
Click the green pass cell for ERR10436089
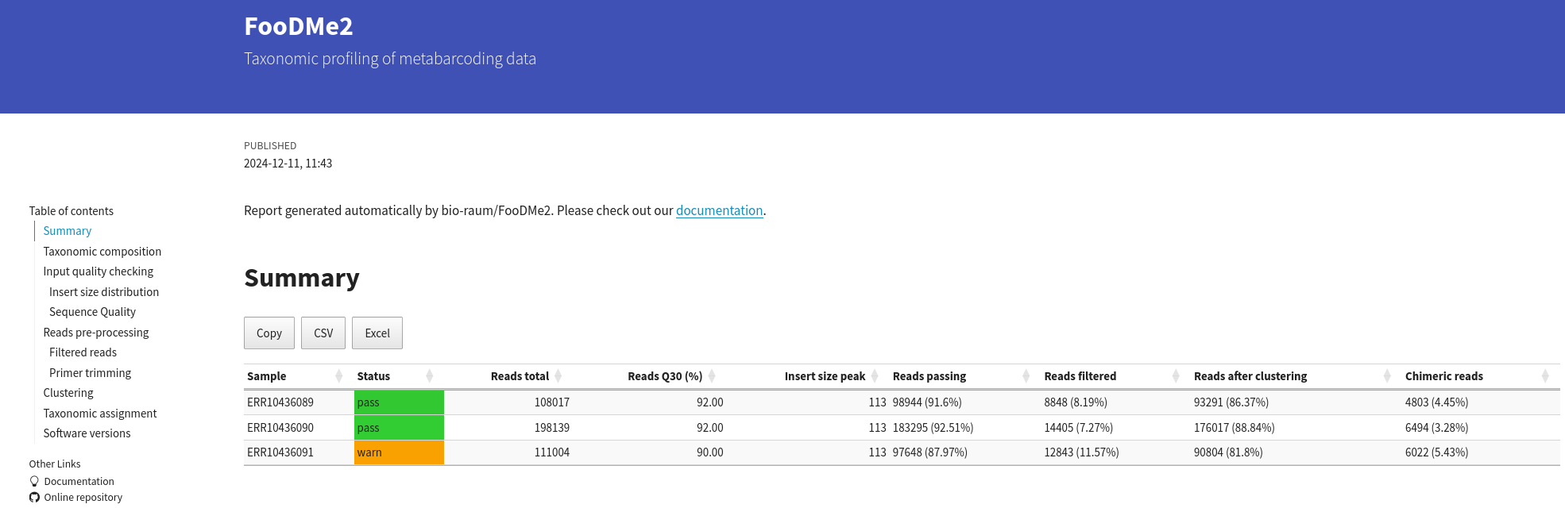399,402
